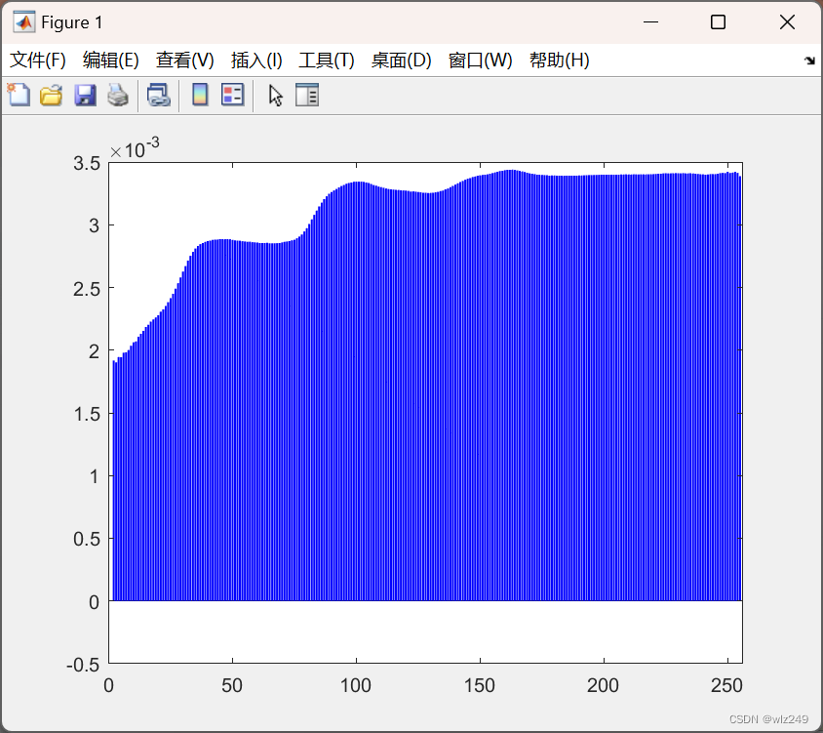Screen dimensions: 823x733
Task: Open the figure Property Inspector
Action: tap(306, 95)
